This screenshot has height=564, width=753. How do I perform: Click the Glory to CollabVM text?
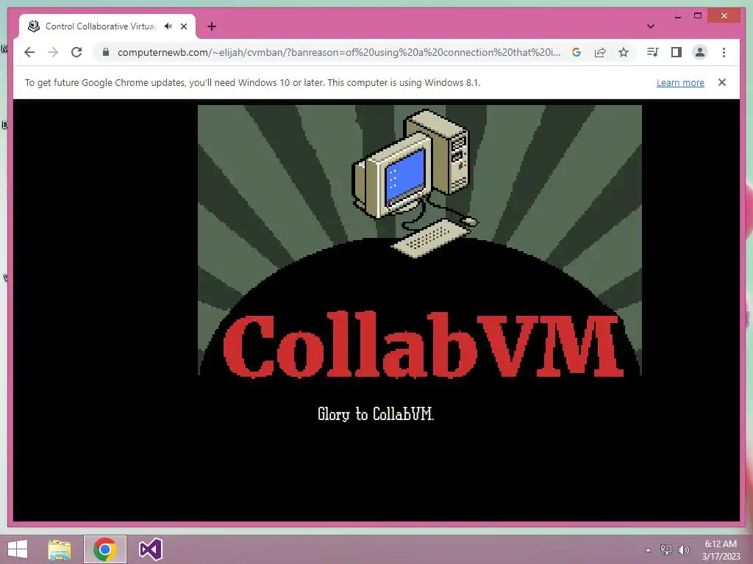pyautogui.click(x=376, y=414)
